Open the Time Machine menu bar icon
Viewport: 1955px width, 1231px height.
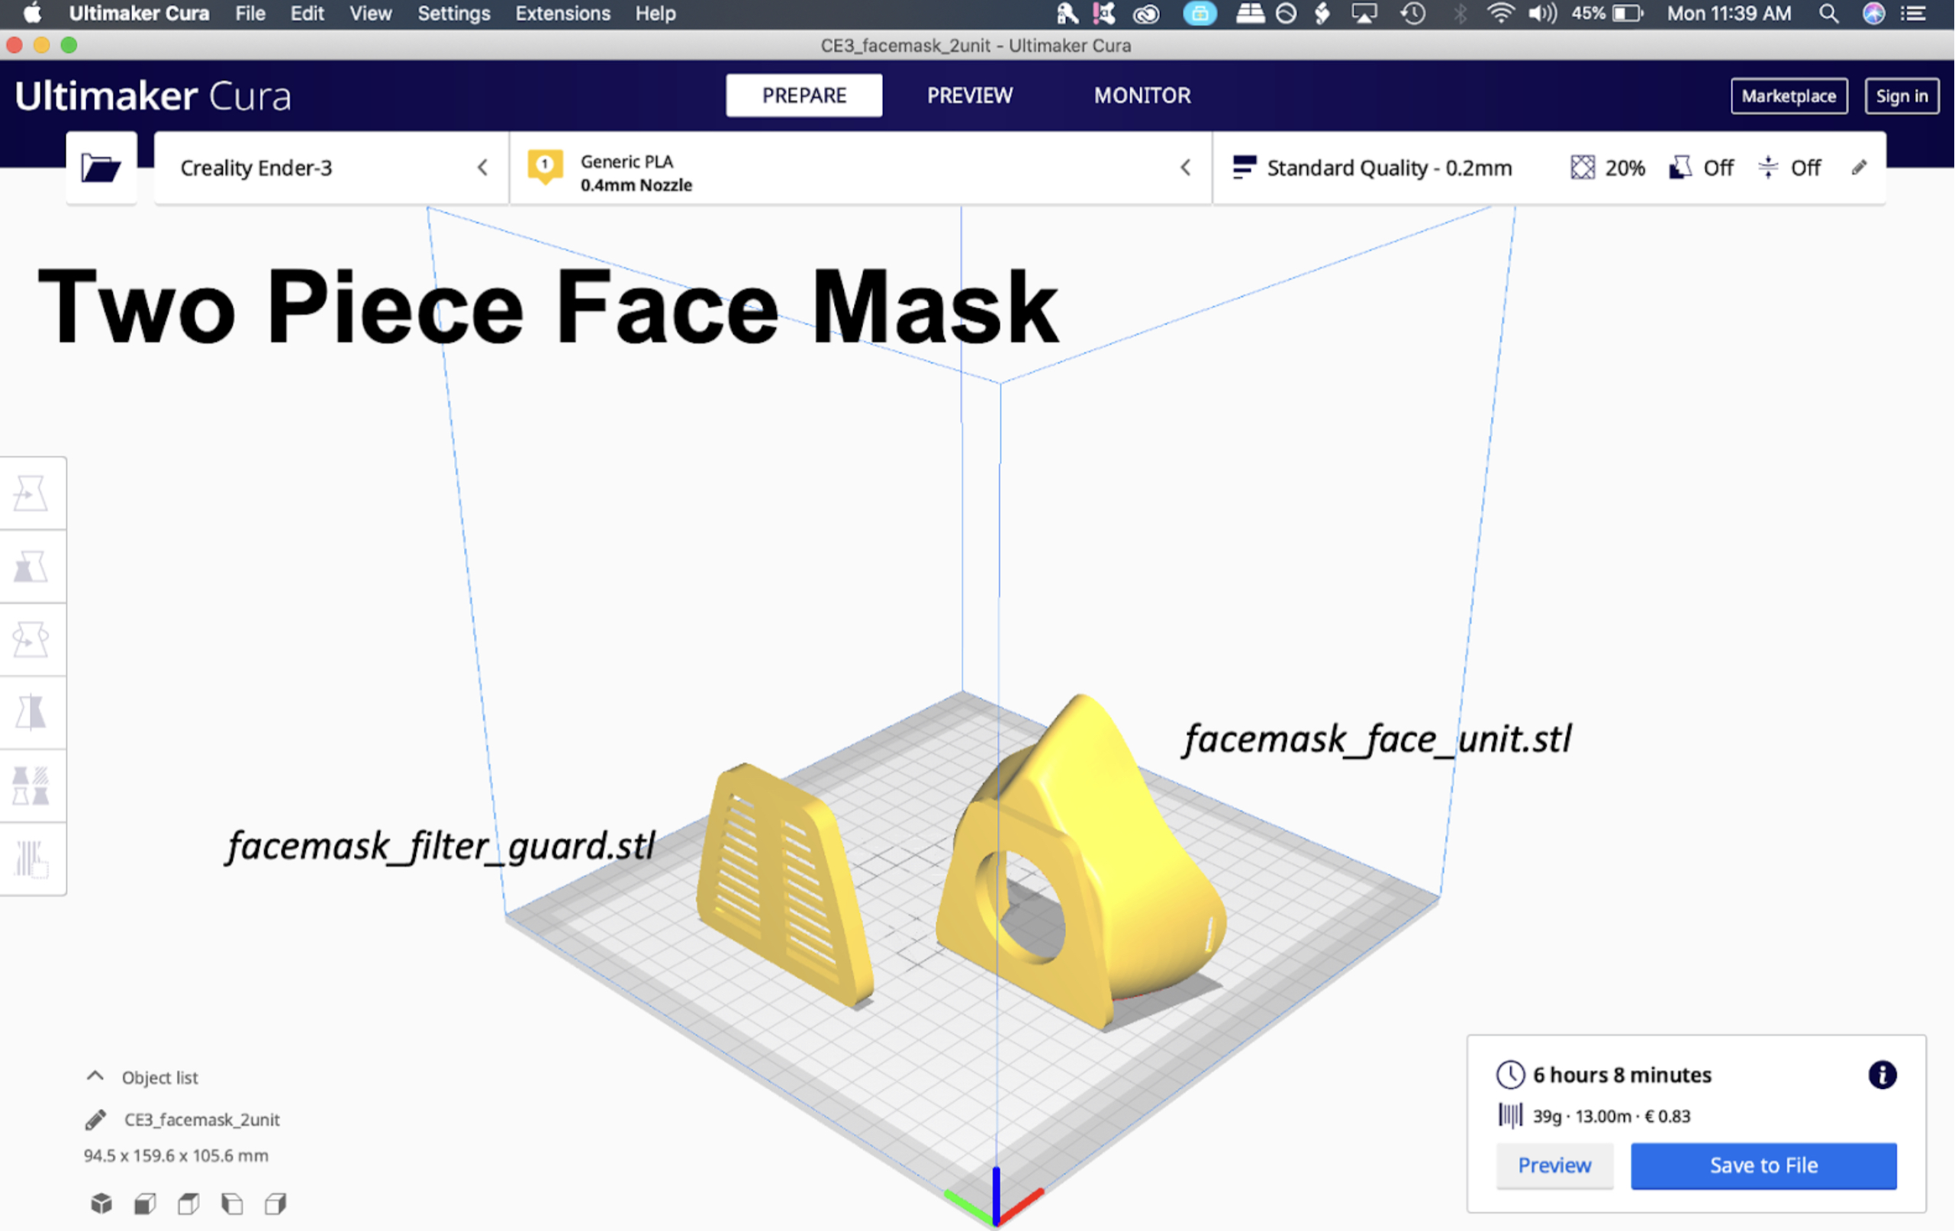pos(1413,14)
